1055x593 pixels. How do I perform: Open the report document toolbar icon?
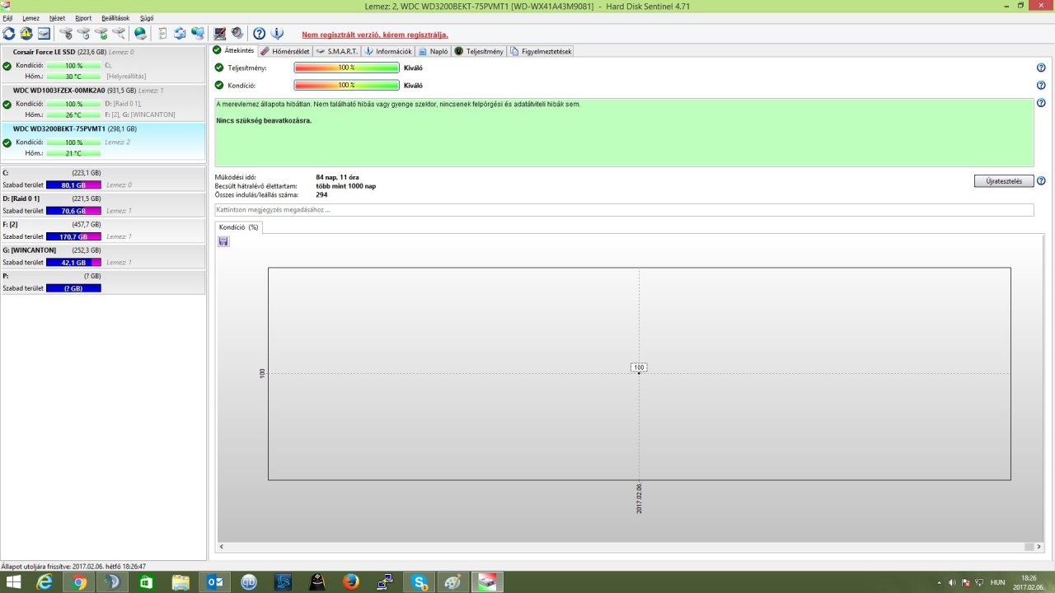pyautogui.click(x=162, y=34)
